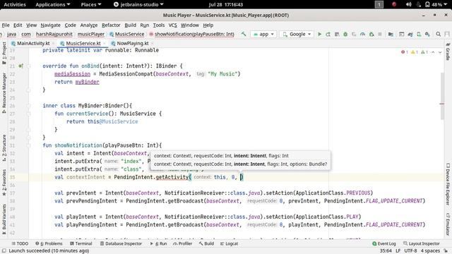Open the Device File Explorer side panel

coord(448,184)
